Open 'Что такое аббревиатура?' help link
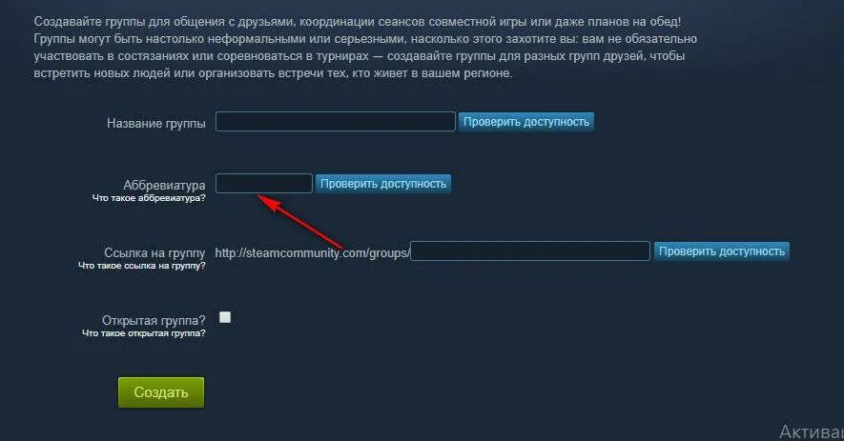The image size is (844, 441). [x=149, y=198]
